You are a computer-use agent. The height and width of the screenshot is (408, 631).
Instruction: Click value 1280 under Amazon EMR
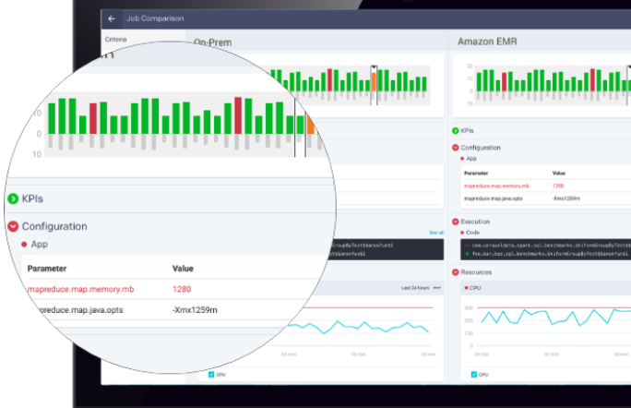point(558,186)
